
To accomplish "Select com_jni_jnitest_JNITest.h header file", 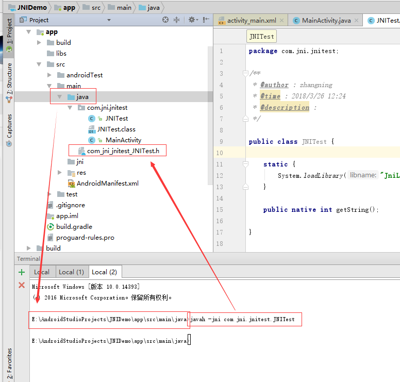I will click(119, 151).
